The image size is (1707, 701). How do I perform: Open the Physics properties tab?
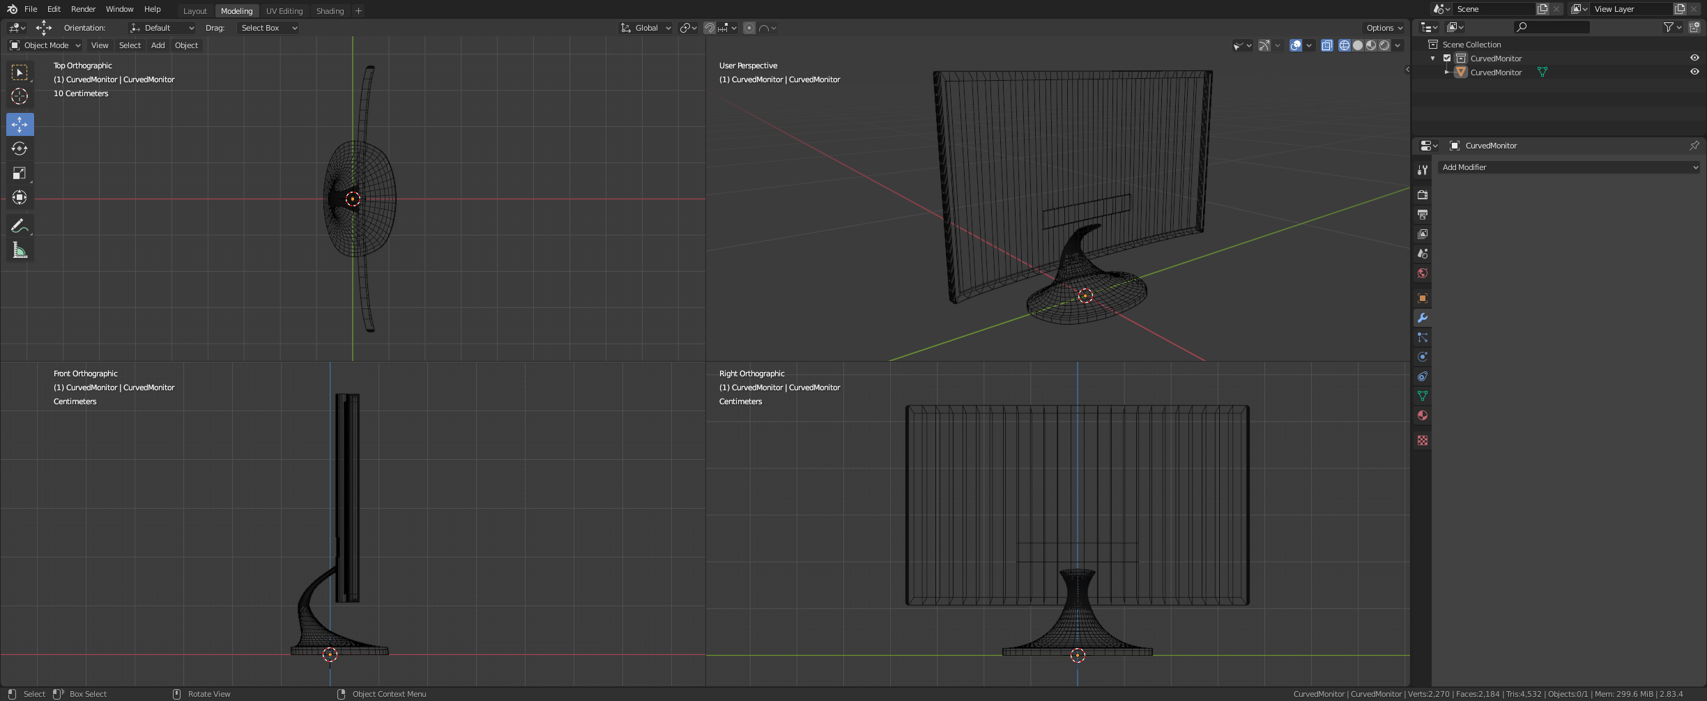[x=1422, y=357]
